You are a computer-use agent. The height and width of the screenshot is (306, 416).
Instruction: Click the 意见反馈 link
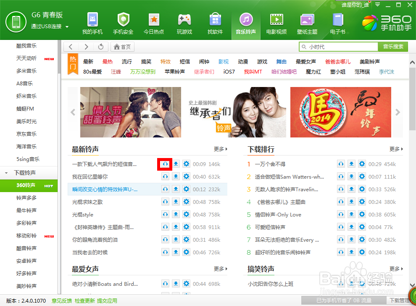(61, 301)
